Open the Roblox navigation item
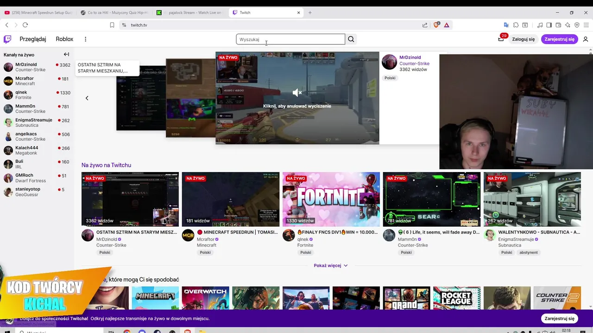 64,39
